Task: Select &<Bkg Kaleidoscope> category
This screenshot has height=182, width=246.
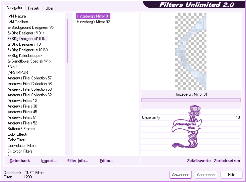Action: 25,56
